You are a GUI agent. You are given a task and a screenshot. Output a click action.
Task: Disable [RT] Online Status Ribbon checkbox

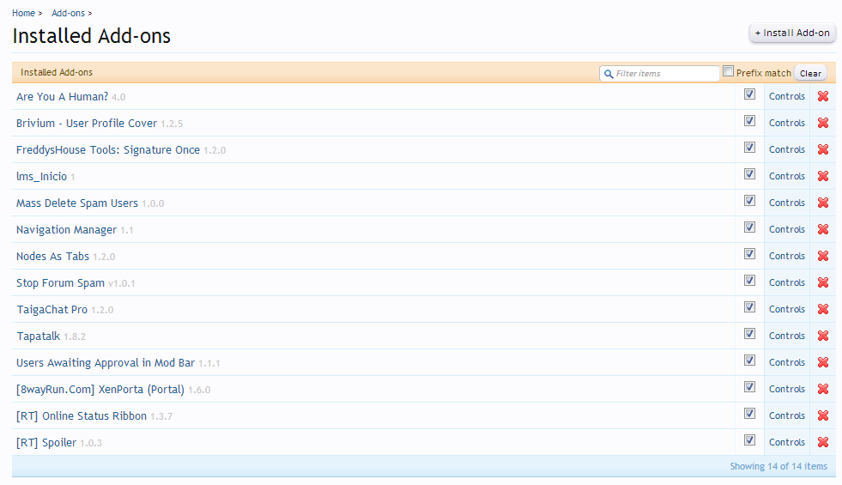point(749,414)
